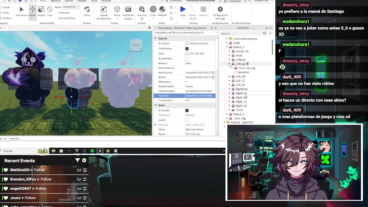This screenshot has width=368, height=207.
Task: Toggle the Locked checkbox
Action: 187,120
